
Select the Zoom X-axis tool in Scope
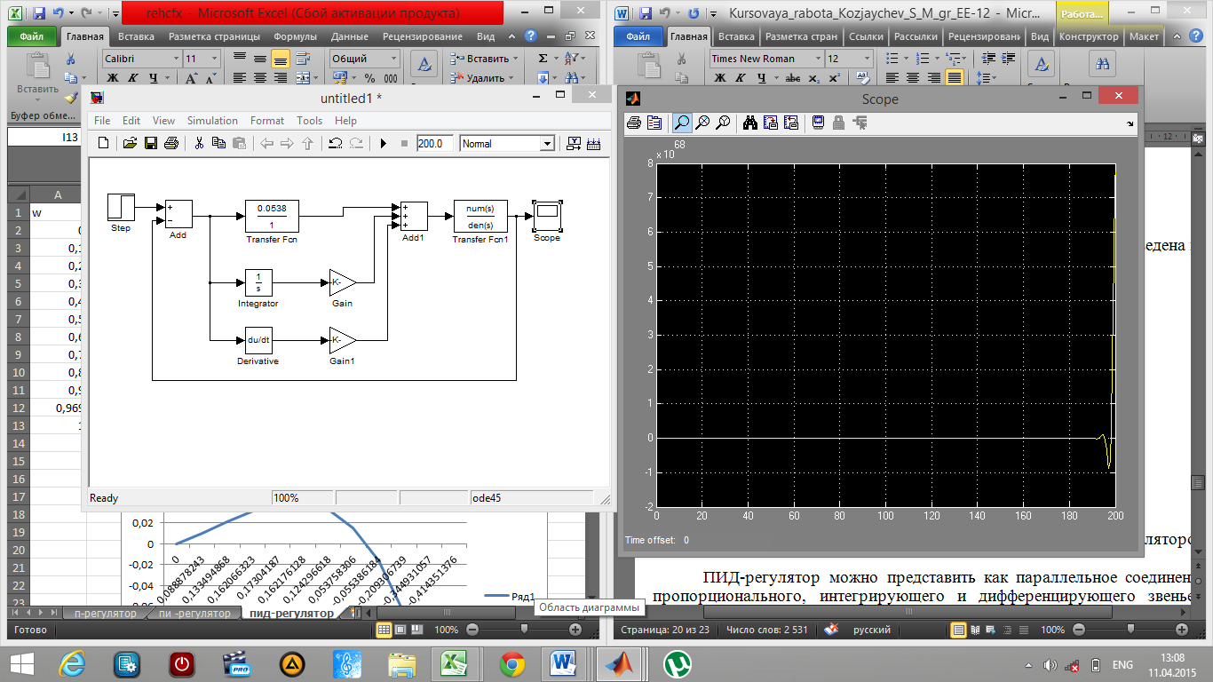pyautogui.click(x=702, y=123)
